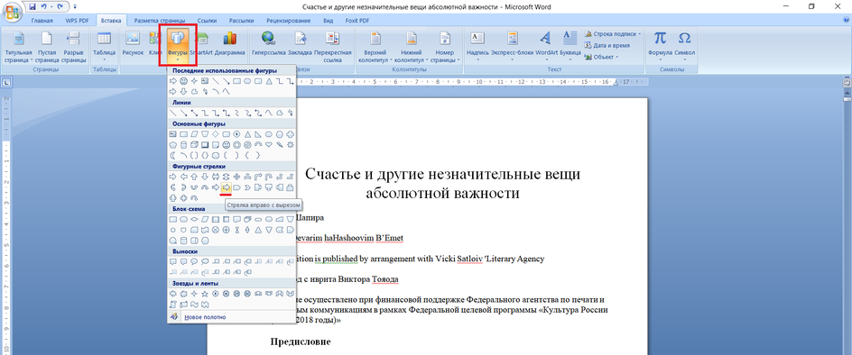852x355 pixels.
Task: Switch to the Рецензирование tab
Action: click(289, 21)
